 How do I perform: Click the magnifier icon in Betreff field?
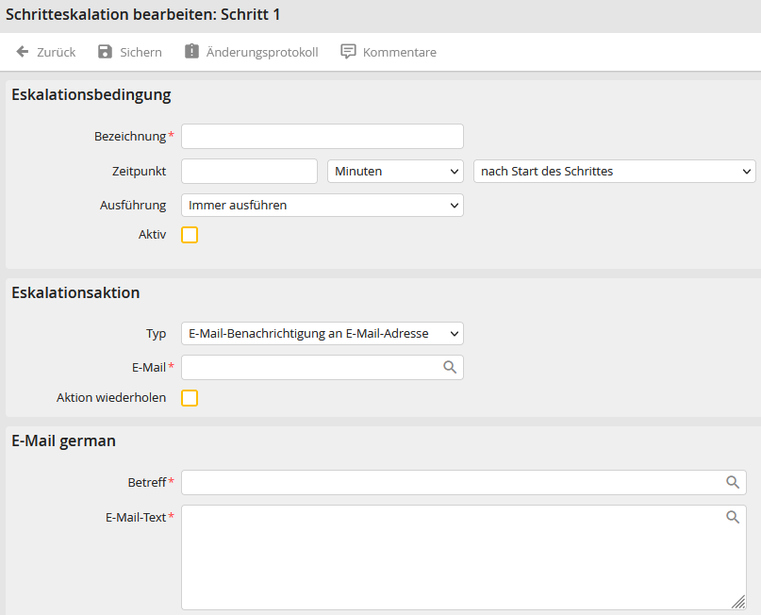(x=733, y=483)
